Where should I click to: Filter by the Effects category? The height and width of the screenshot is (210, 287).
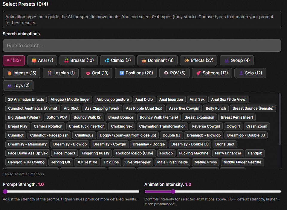point(199,60)
